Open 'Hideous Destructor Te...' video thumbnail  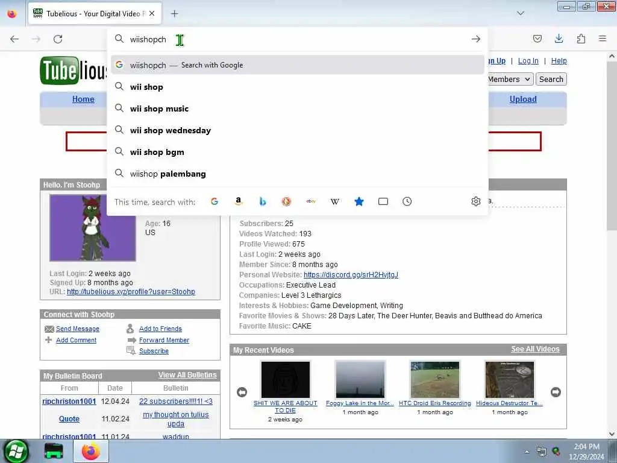pyautogui.click(x=510, y=380)
